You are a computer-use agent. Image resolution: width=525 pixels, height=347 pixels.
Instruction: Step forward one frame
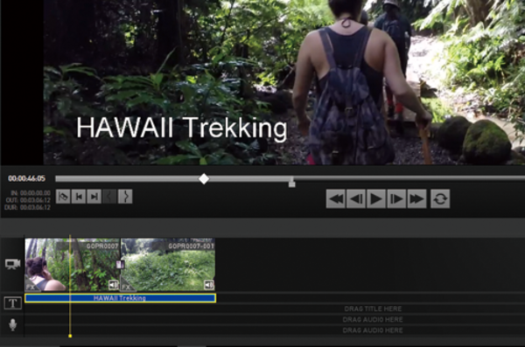tap(396, 198)
